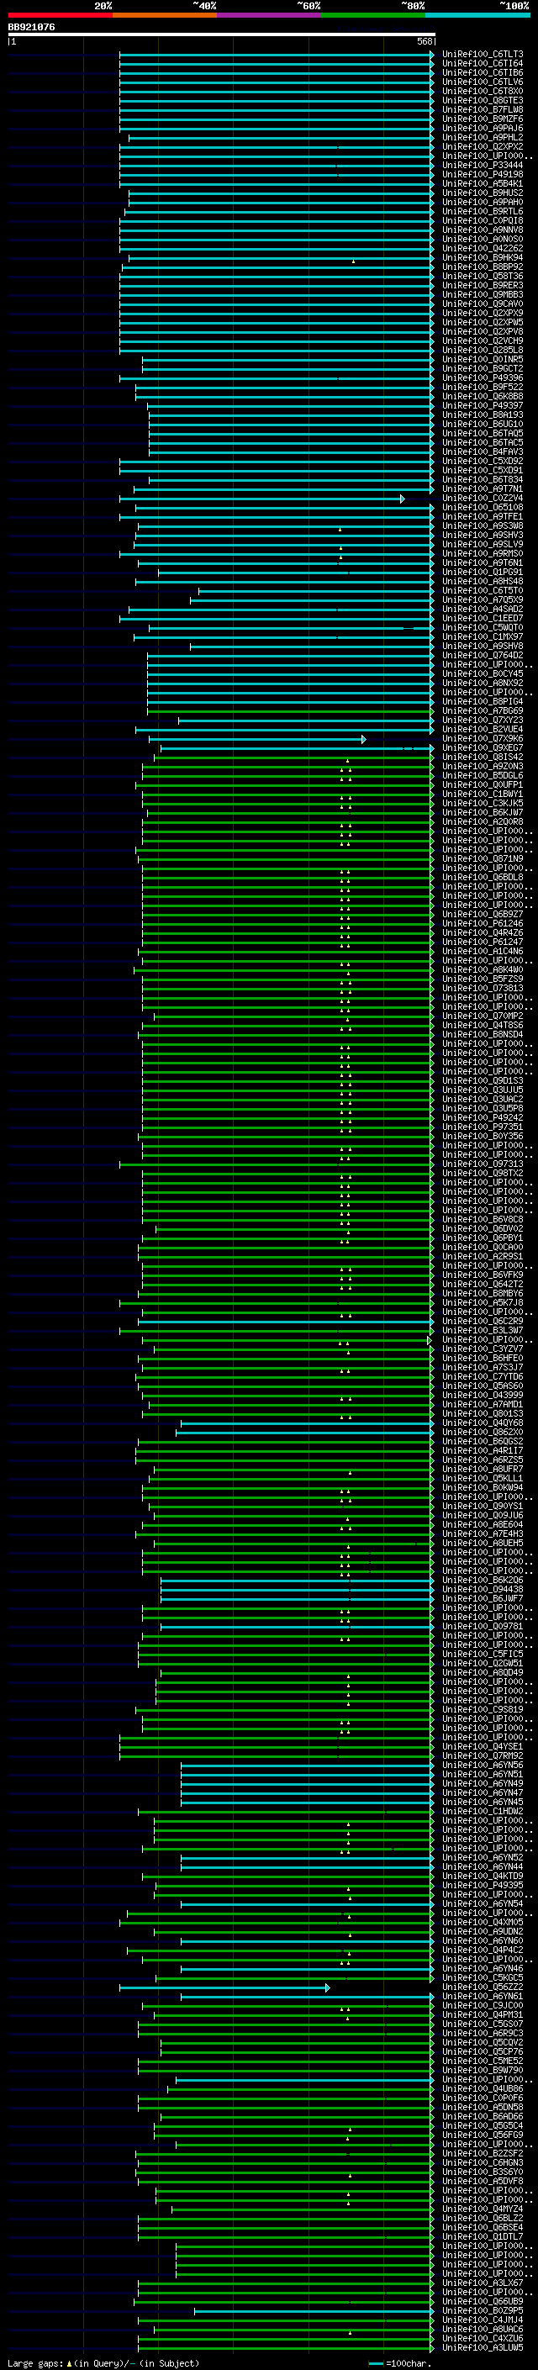Select the UniRef100_O65108 label
The image size is (538, 2370).
click(x=483, y=508)
